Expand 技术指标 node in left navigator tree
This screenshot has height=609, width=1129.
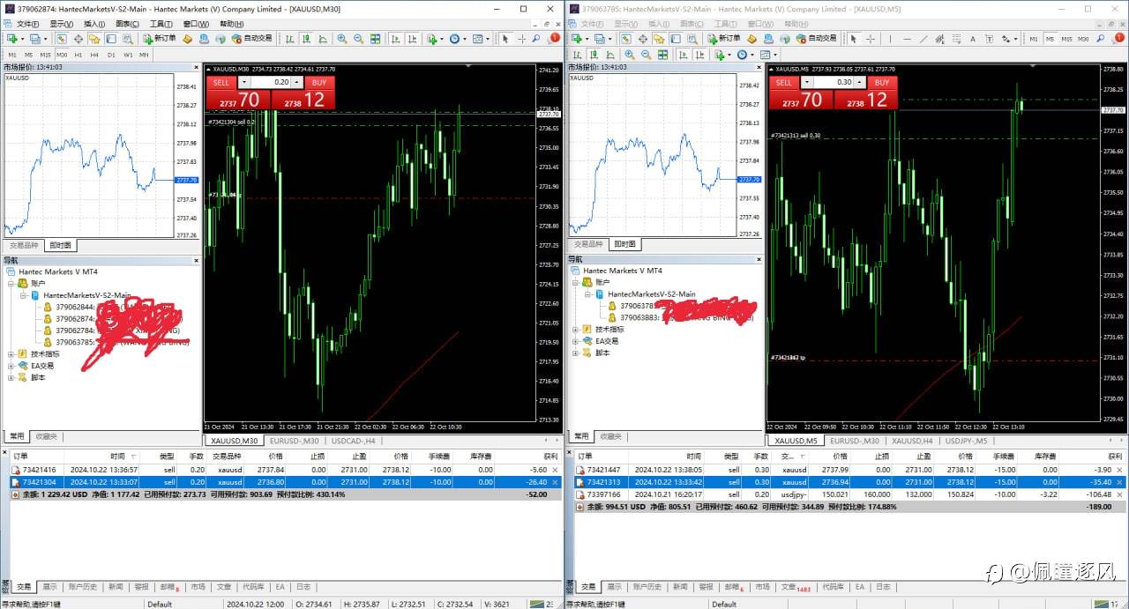coord(12,353)
